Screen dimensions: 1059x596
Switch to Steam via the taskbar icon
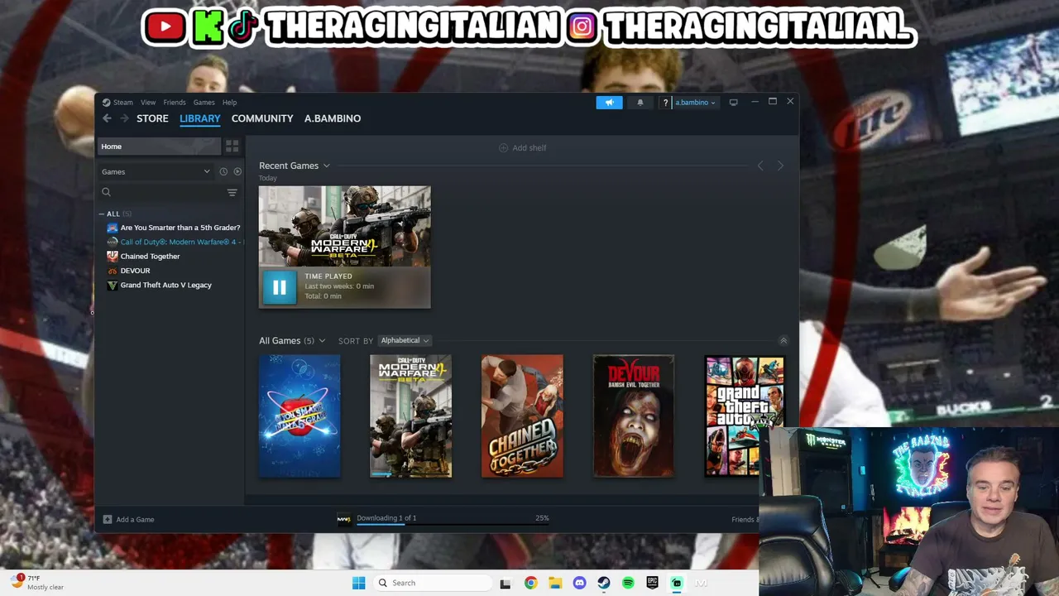coord(604,583)
